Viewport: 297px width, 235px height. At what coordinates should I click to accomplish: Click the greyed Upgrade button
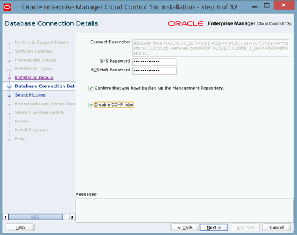(x=245, y=227)
